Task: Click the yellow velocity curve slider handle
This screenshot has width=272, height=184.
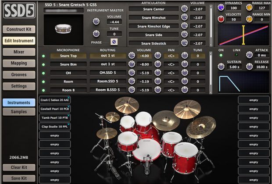Action: click(x=243, y=34)
